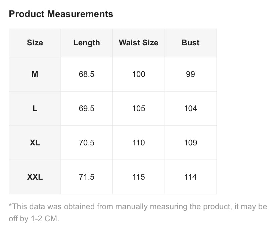Click waist size value 105
Image resolution: width=278 pixels, height=228 pixels.
(139, 108)
